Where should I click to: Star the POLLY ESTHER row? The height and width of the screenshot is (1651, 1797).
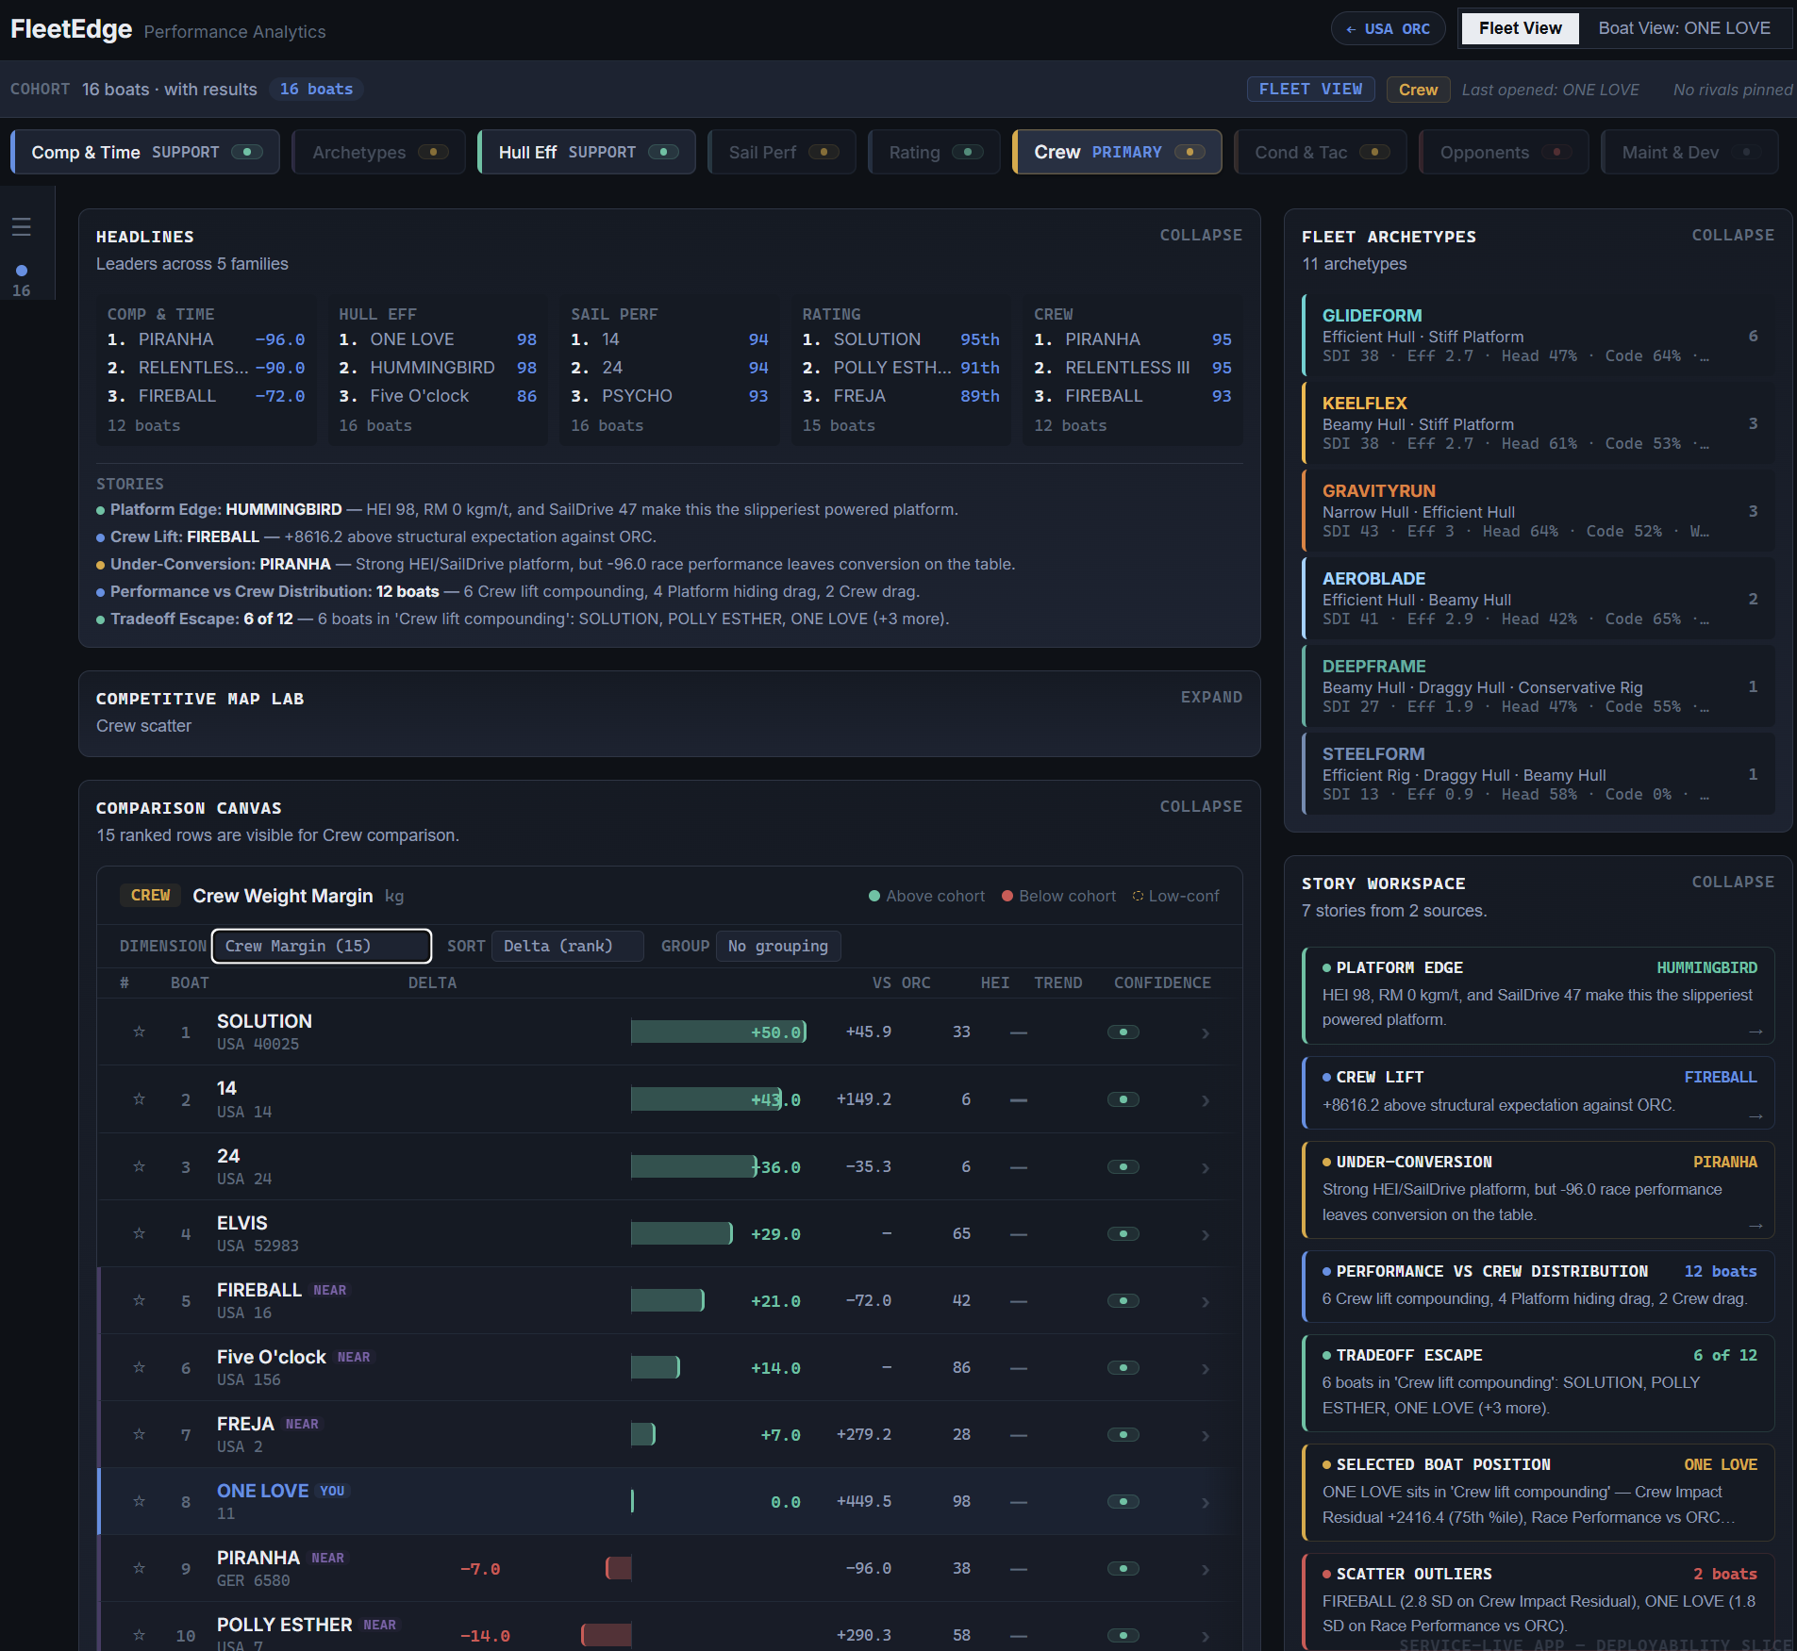139,1635
